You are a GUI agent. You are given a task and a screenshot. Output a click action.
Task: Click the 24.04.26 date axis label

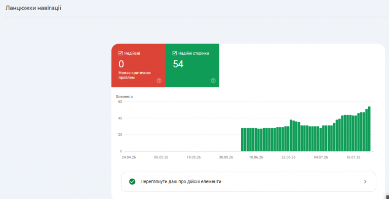129,157
